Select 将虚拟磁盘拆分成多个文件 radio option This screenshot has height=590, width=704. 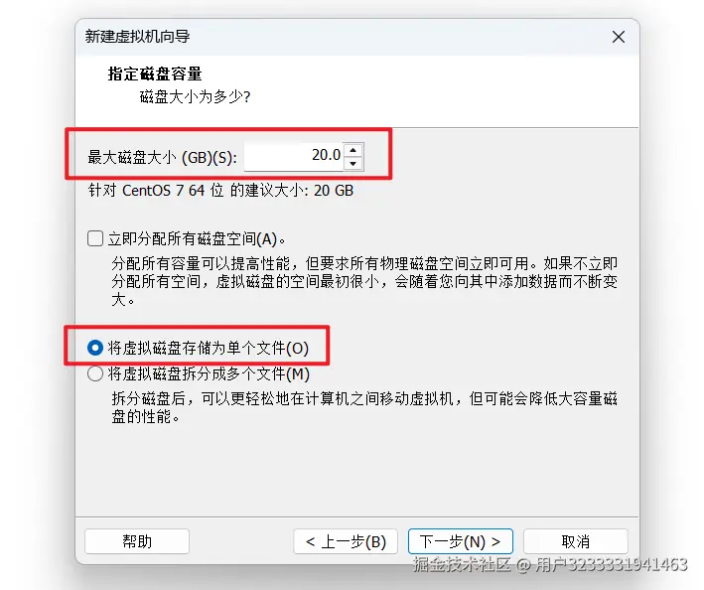[95, 373]
